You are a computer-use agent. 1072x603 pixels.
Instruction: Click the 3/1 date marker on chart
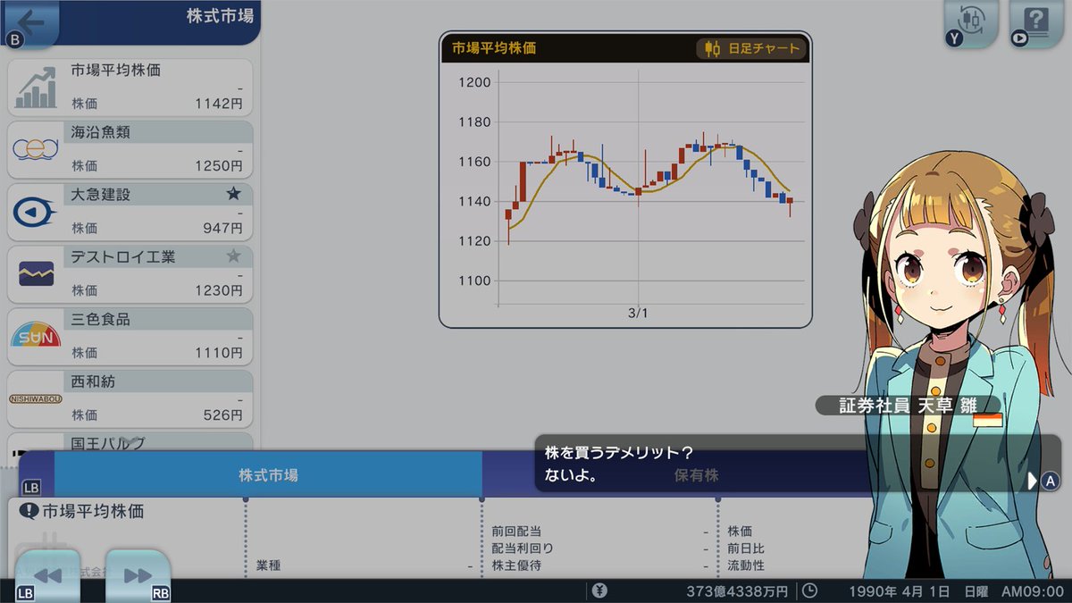638,314
